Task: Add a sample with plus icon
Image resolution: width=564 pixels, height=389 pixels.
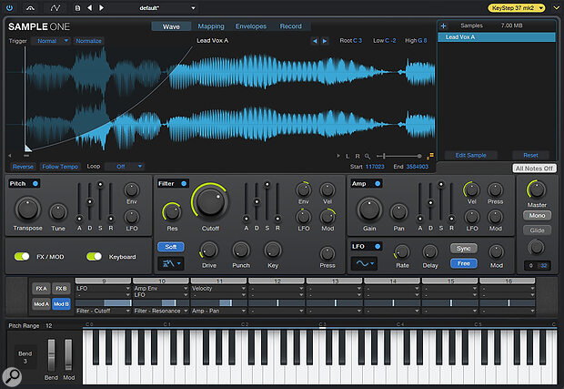Action: click(443, 26)
